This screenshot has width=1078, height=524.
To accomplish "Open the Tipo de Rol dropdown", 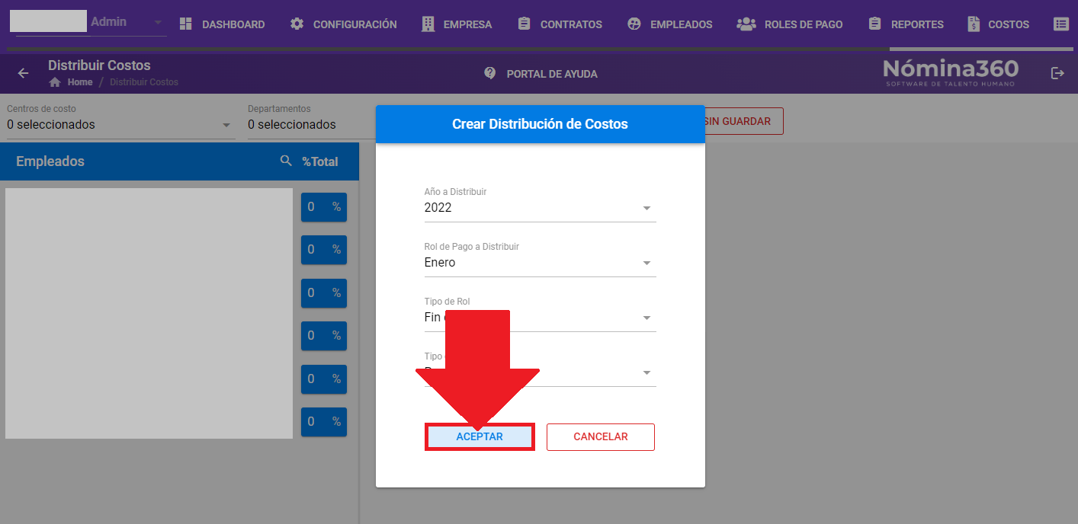I will point(540,315).
